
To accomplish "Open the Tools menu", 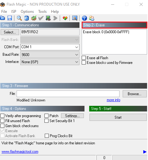I will 42,12.
